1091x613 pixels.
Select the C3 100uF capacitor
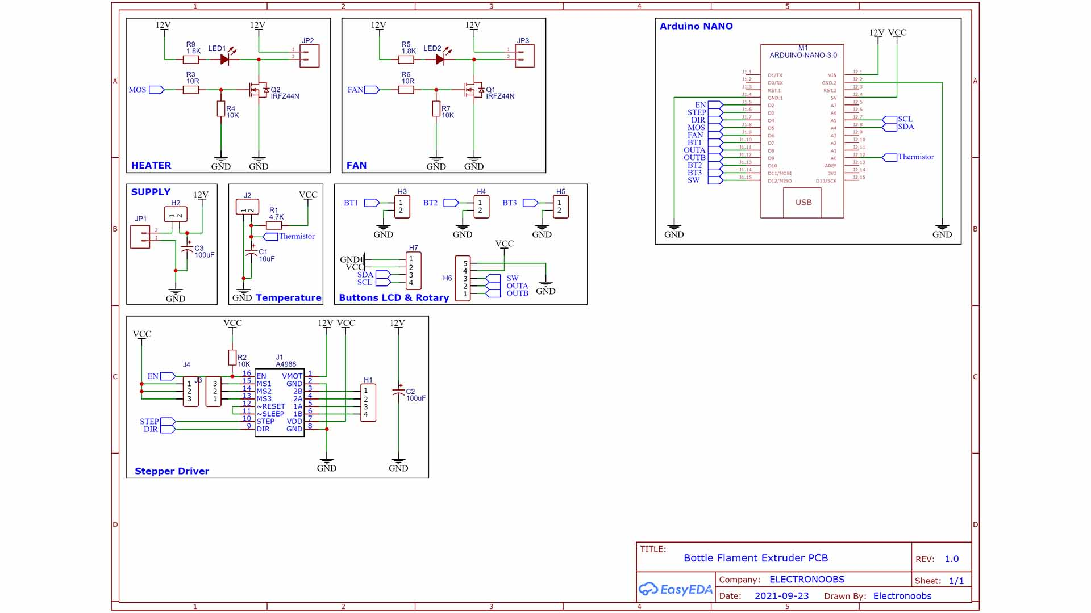tap(187, 249)
